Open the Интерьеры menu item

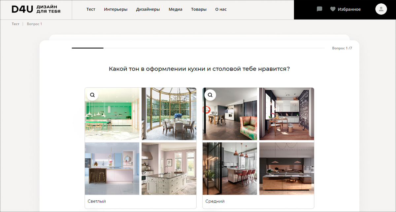(x=115, y=9)
